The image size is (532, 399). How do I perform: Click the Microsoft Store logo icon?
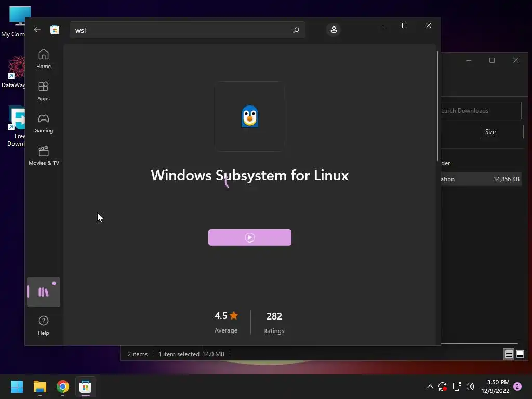click(55, 30)
